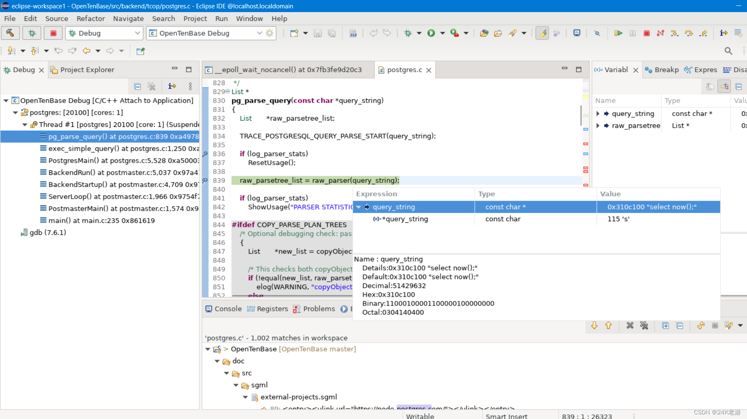Viewport: 747px width, 419px height.
Task: Click the Debug bug launch button
Action: pyautogui.click(x=32, y=33)
